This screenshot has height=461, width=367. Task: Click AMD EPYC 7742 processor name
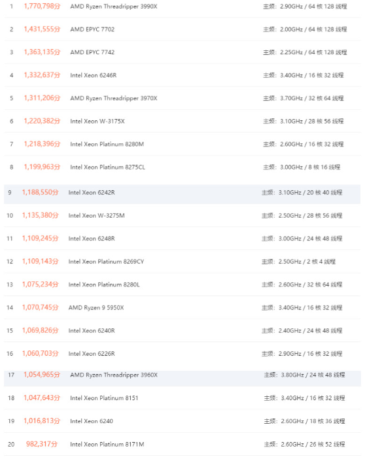[x=92, y=52]
